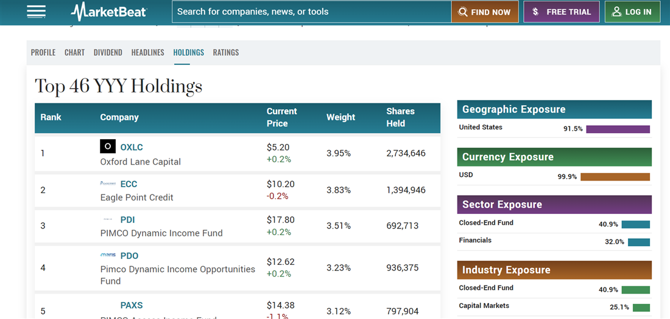View the Headlines tab
Viewport: 670px width, 319px height.
[147, 52]
